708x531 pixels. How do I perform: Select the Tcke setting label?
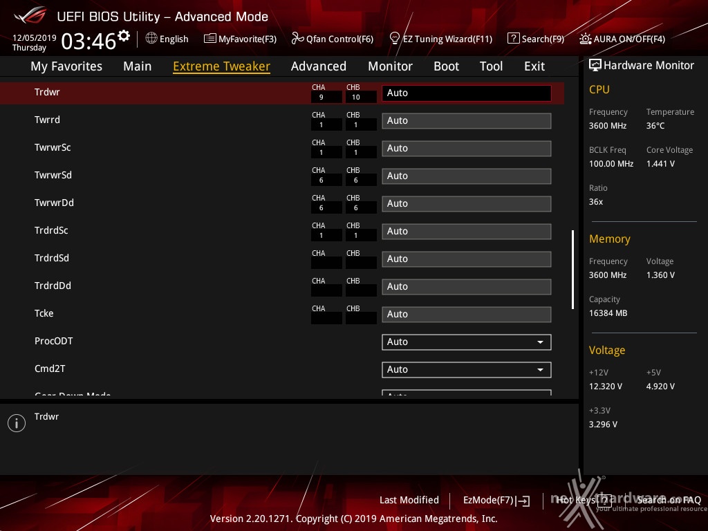pyautogui.click(x=44, y=313)
